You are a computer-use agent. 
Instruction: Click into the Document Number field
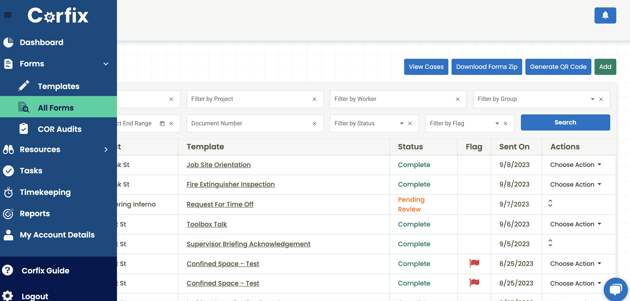click(x=248, y=124)
